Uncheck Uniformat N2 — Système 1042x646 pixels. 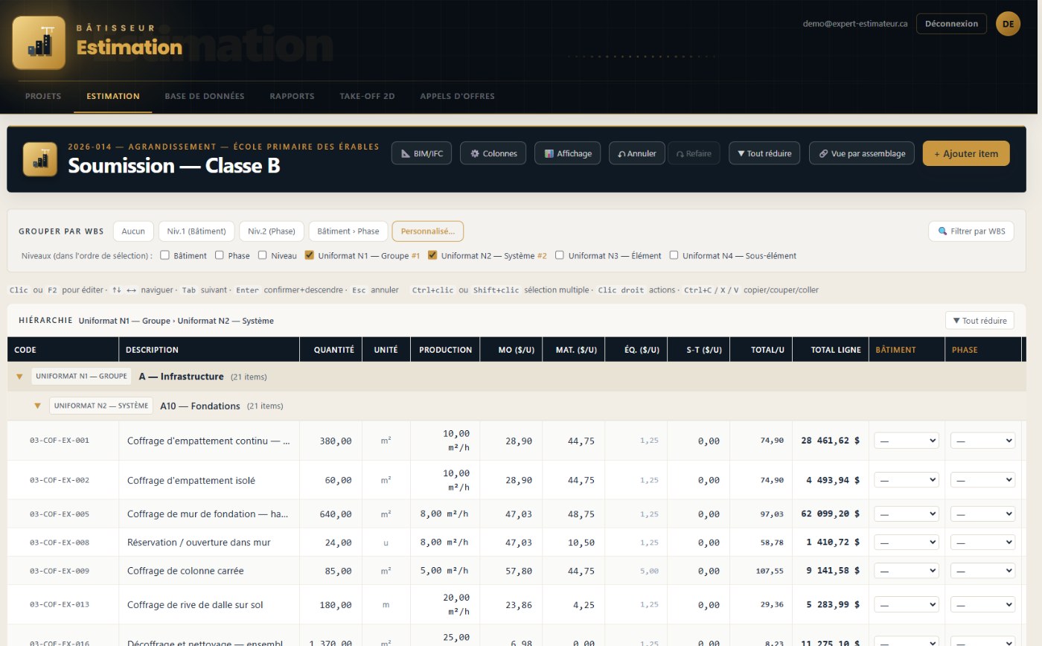click(432, 255)
